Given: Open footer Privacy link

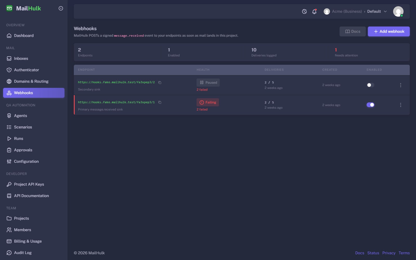Looking at the screenshot, I should pos(389,253).
